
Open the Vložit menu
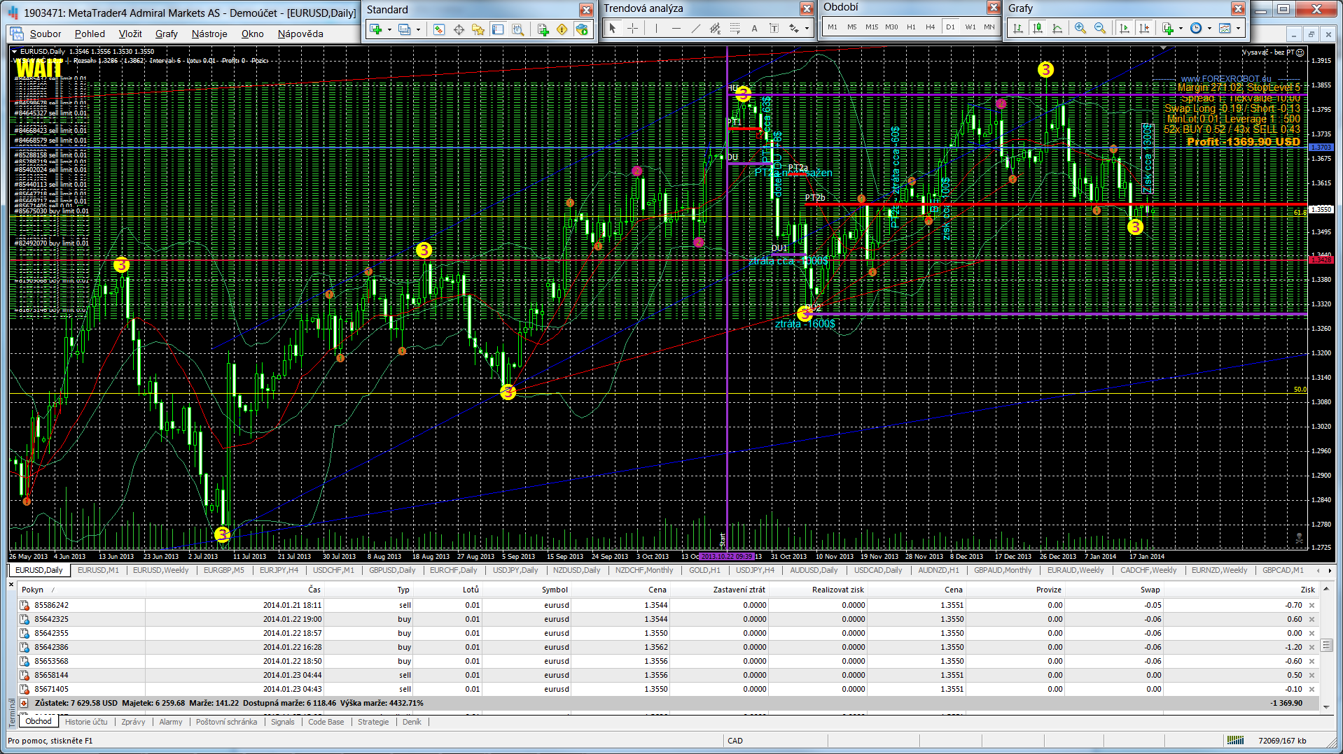coord(130,34)
